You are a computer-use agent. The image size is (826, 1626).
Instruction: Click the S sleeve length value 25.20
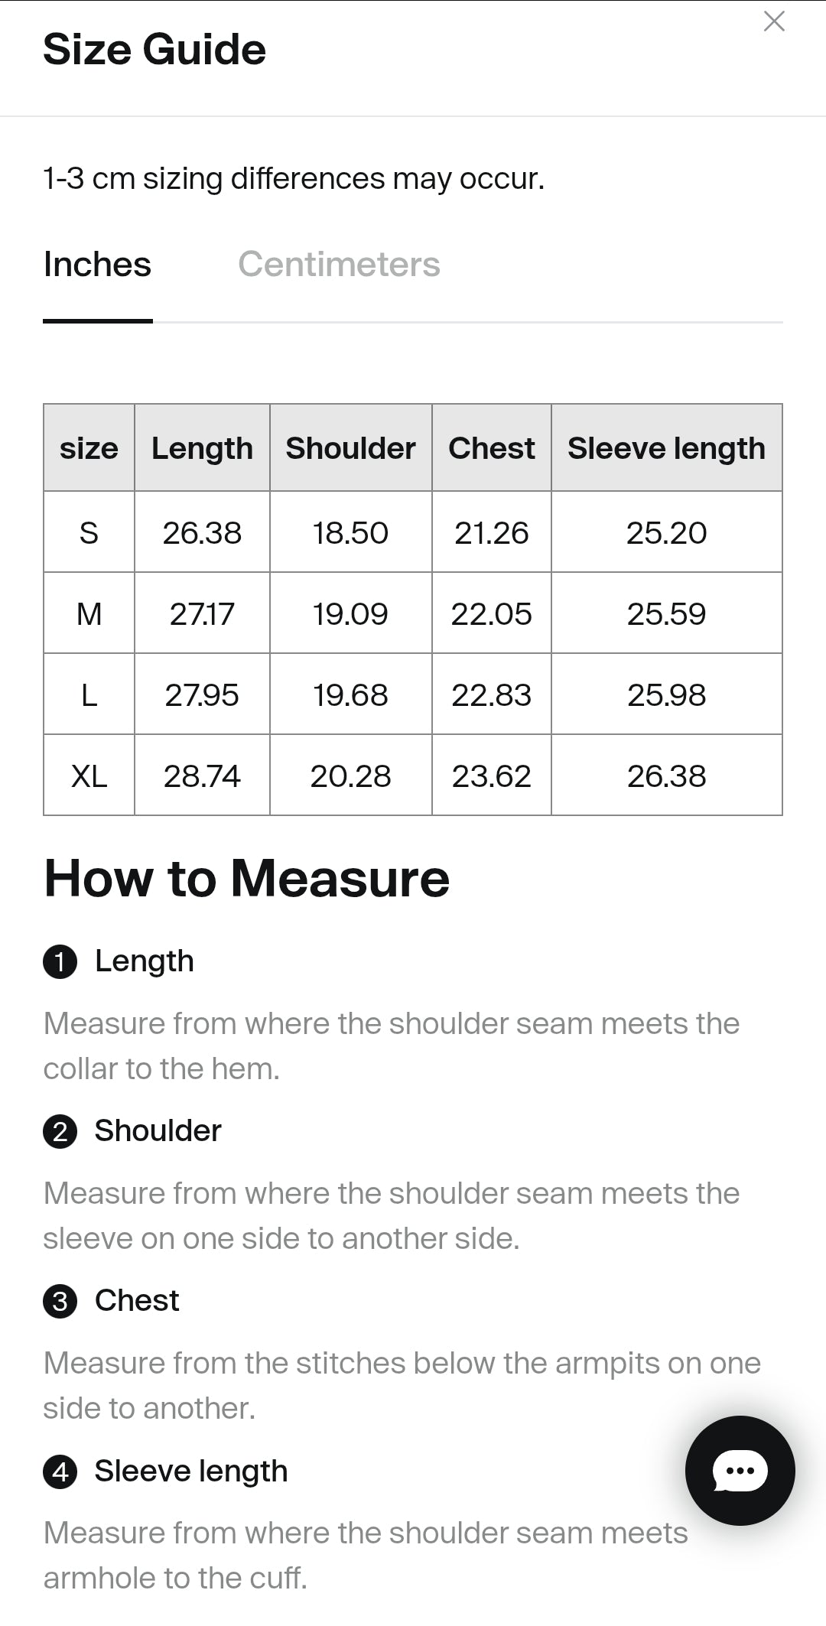(x=666, y=532)
